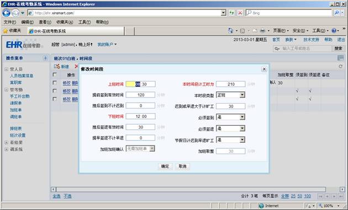
Task: Click the Bing search magnifier button
Action: [337, 13]
